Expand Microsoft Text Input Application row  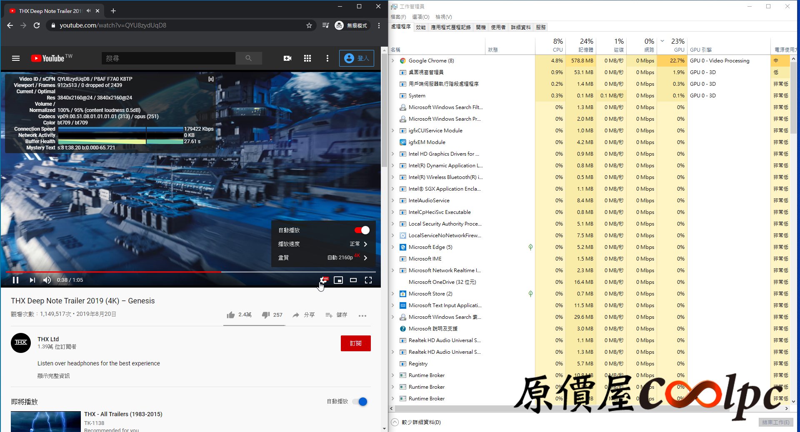point(393,305)
